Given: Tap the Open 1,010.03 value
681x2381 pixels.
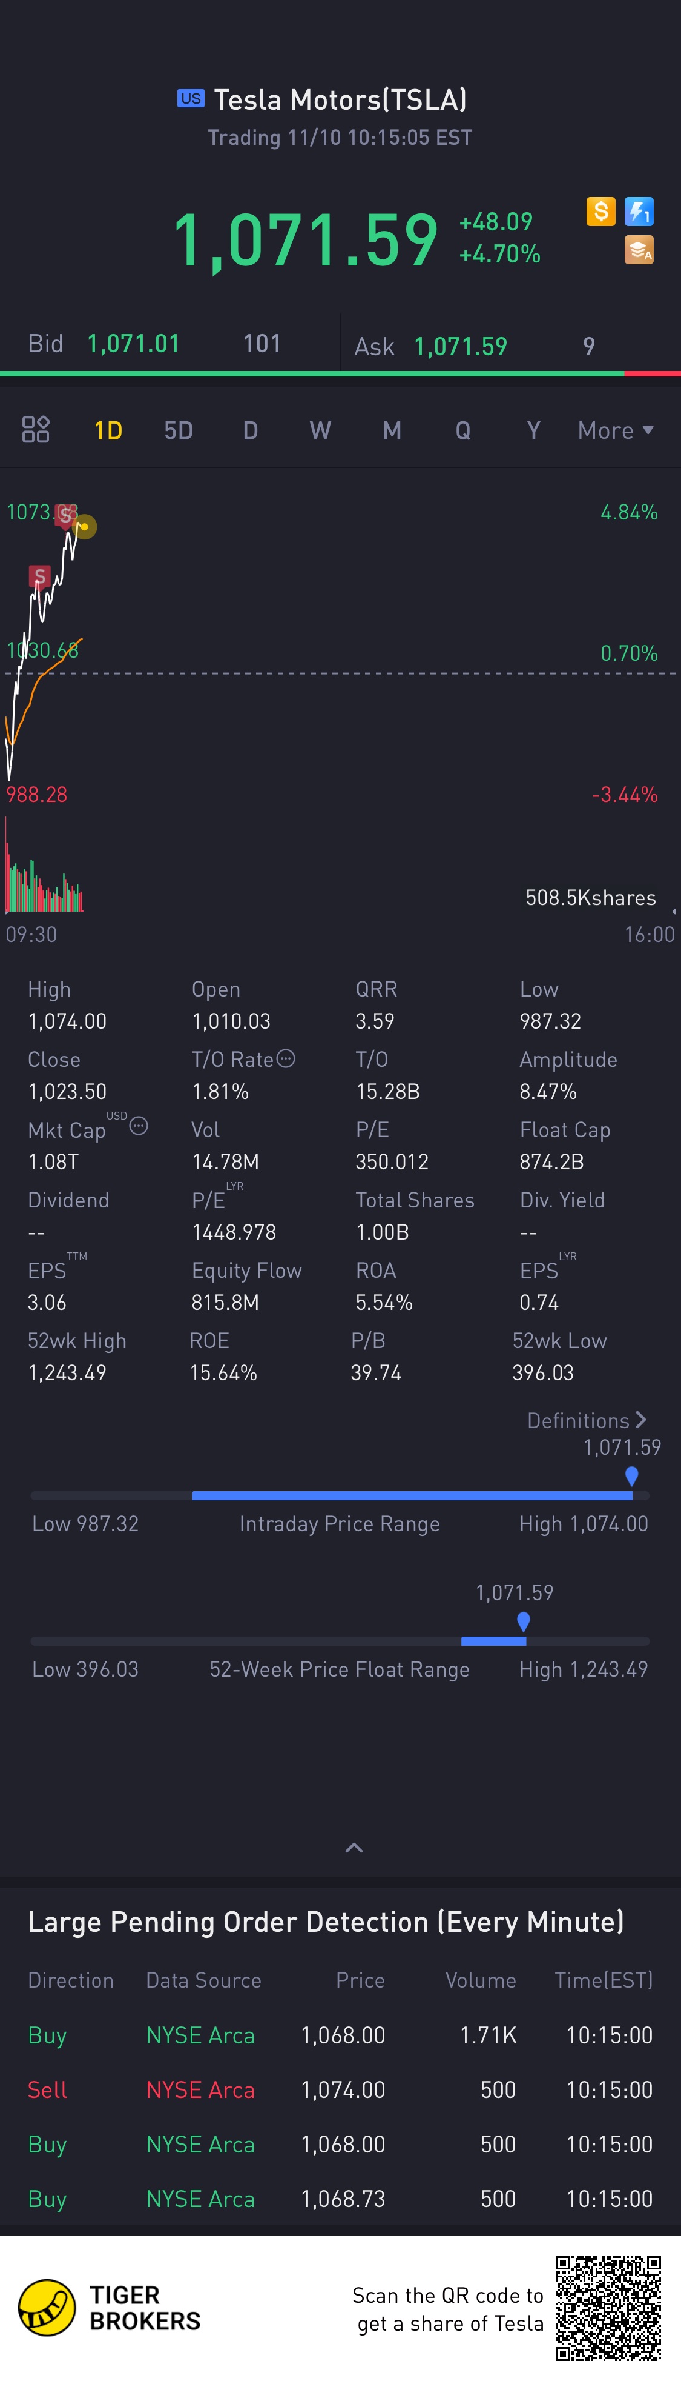Looking at the screenshot, I should point(231,1021).
